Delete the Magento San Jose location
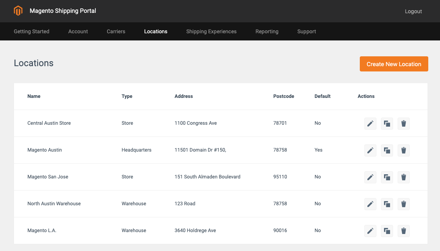Screen dimensions: 440x251 click(x=404, y=177)
